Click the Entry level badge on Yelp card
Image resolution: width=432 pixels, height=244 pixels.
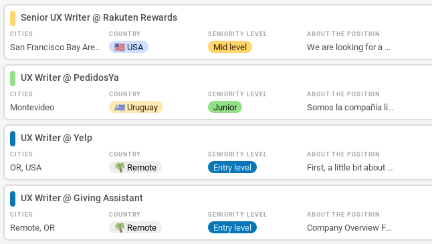pos(232,167)
